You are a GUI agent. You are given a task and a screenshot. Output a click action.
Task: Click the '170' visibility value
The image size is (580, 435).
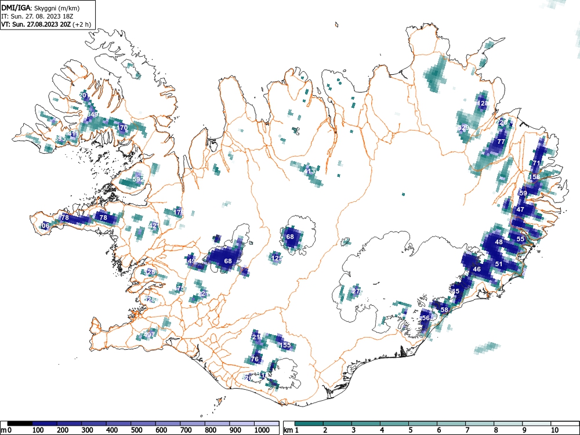(x=122, y=128)
